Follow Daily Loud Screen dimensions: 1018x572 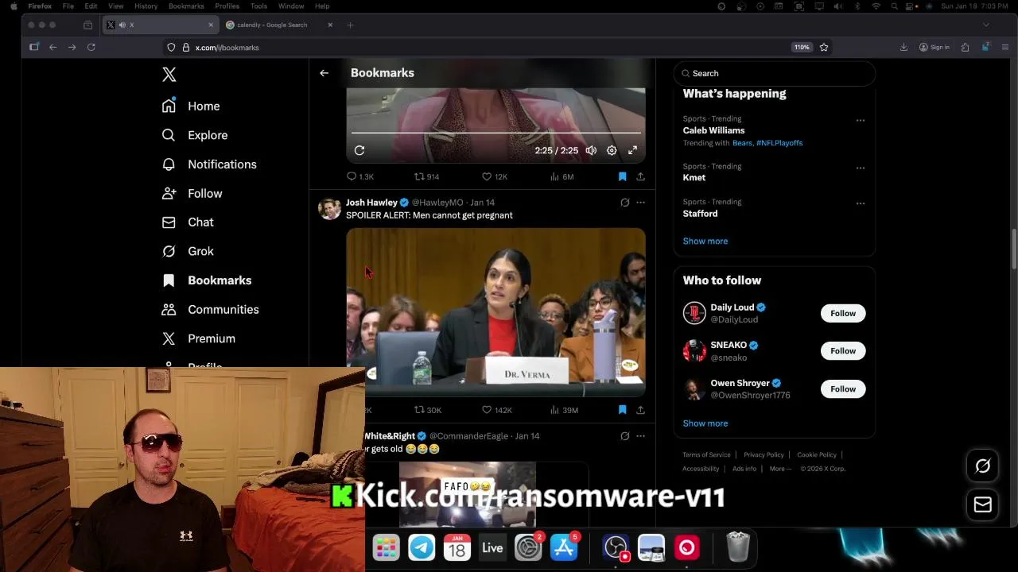[x=843, y=313]
